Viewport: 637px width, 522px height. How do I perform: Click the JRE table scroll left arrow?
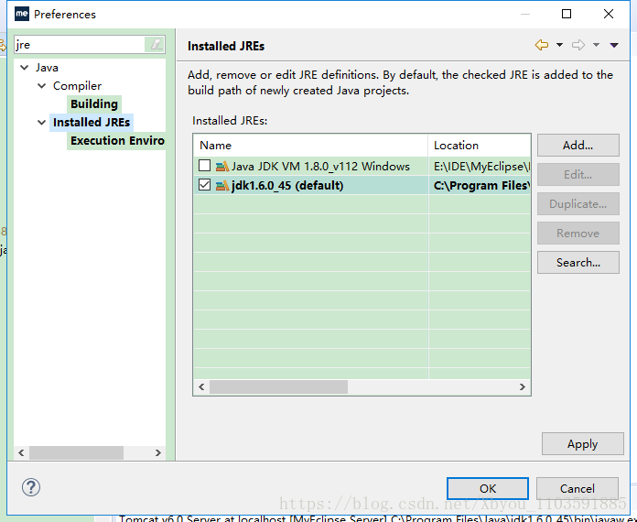[x=201, y=386]
